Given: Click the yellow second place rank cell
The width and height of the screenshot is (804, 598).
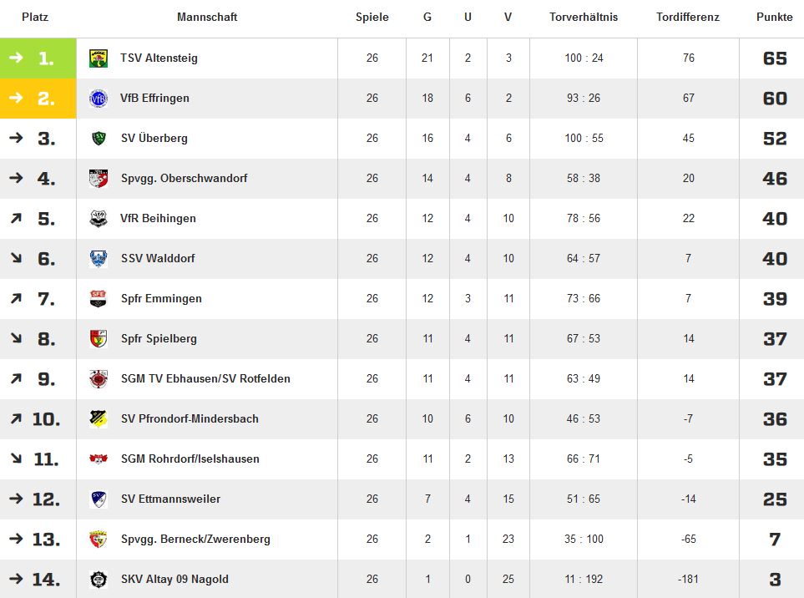Looking at the screenshot, I should [x=38, y=99].
